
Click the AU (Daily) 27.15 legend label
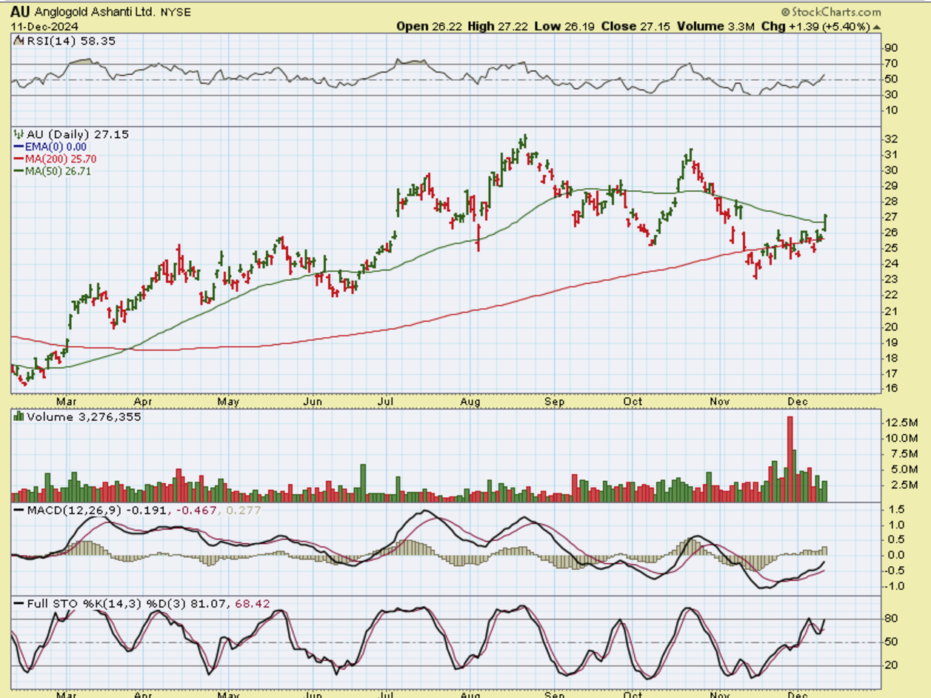(77, 134)
